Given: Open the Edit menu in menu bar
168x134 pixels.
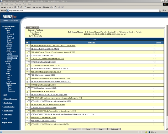Looking at the screenshot, I should point(7,4).
